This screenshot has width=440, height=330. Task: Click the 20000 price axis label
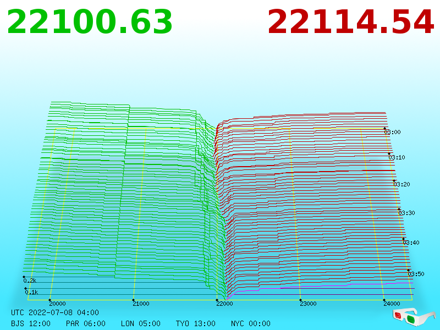(57, 304)
